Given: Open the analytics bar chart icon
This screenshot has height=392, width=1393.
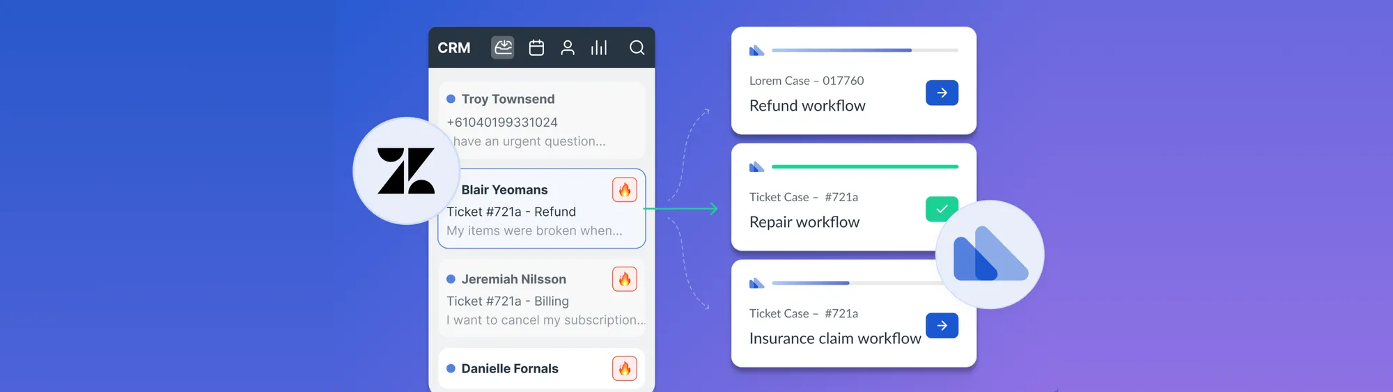Looking at the screenshot, I should point(599,47).
